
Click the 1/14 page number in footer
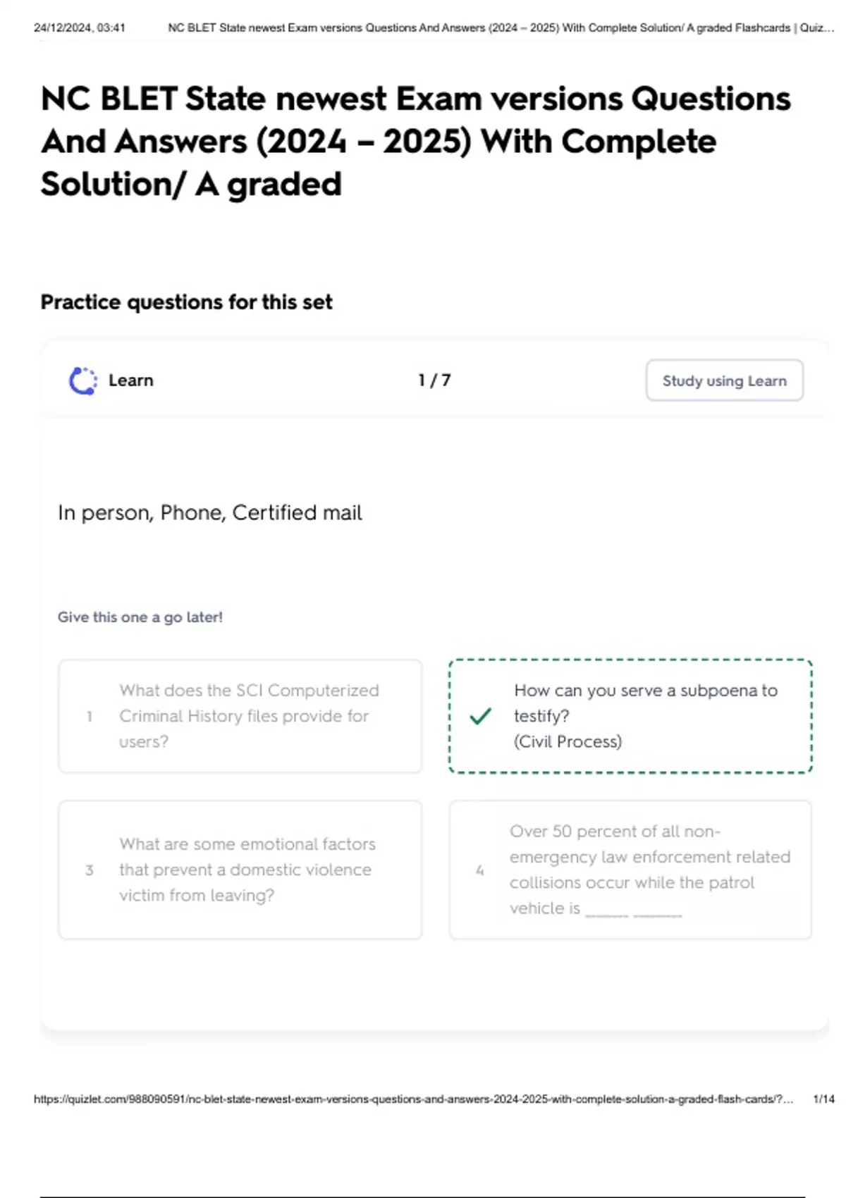click(x=823, y=1099)
